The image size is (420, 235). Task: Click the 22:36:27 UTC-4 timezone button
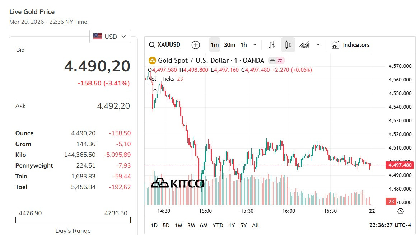tap(390, 225)
